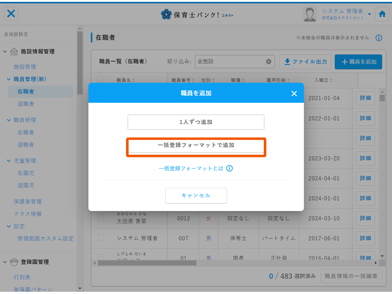Image resolution: width=392 pixels, height=294 pixels.
Task: Clear the 全施設 filter with the x icon
Action: pyautogui.click(x=269, y=62)
